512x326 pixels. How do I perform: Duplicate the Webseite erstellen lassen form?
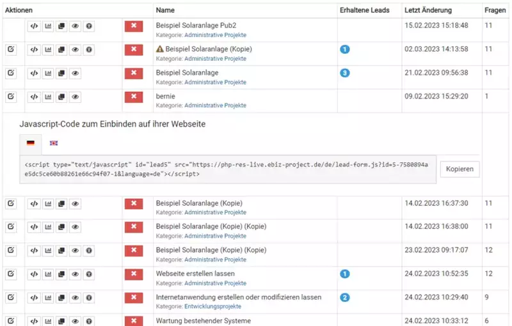tap(61, 274)
